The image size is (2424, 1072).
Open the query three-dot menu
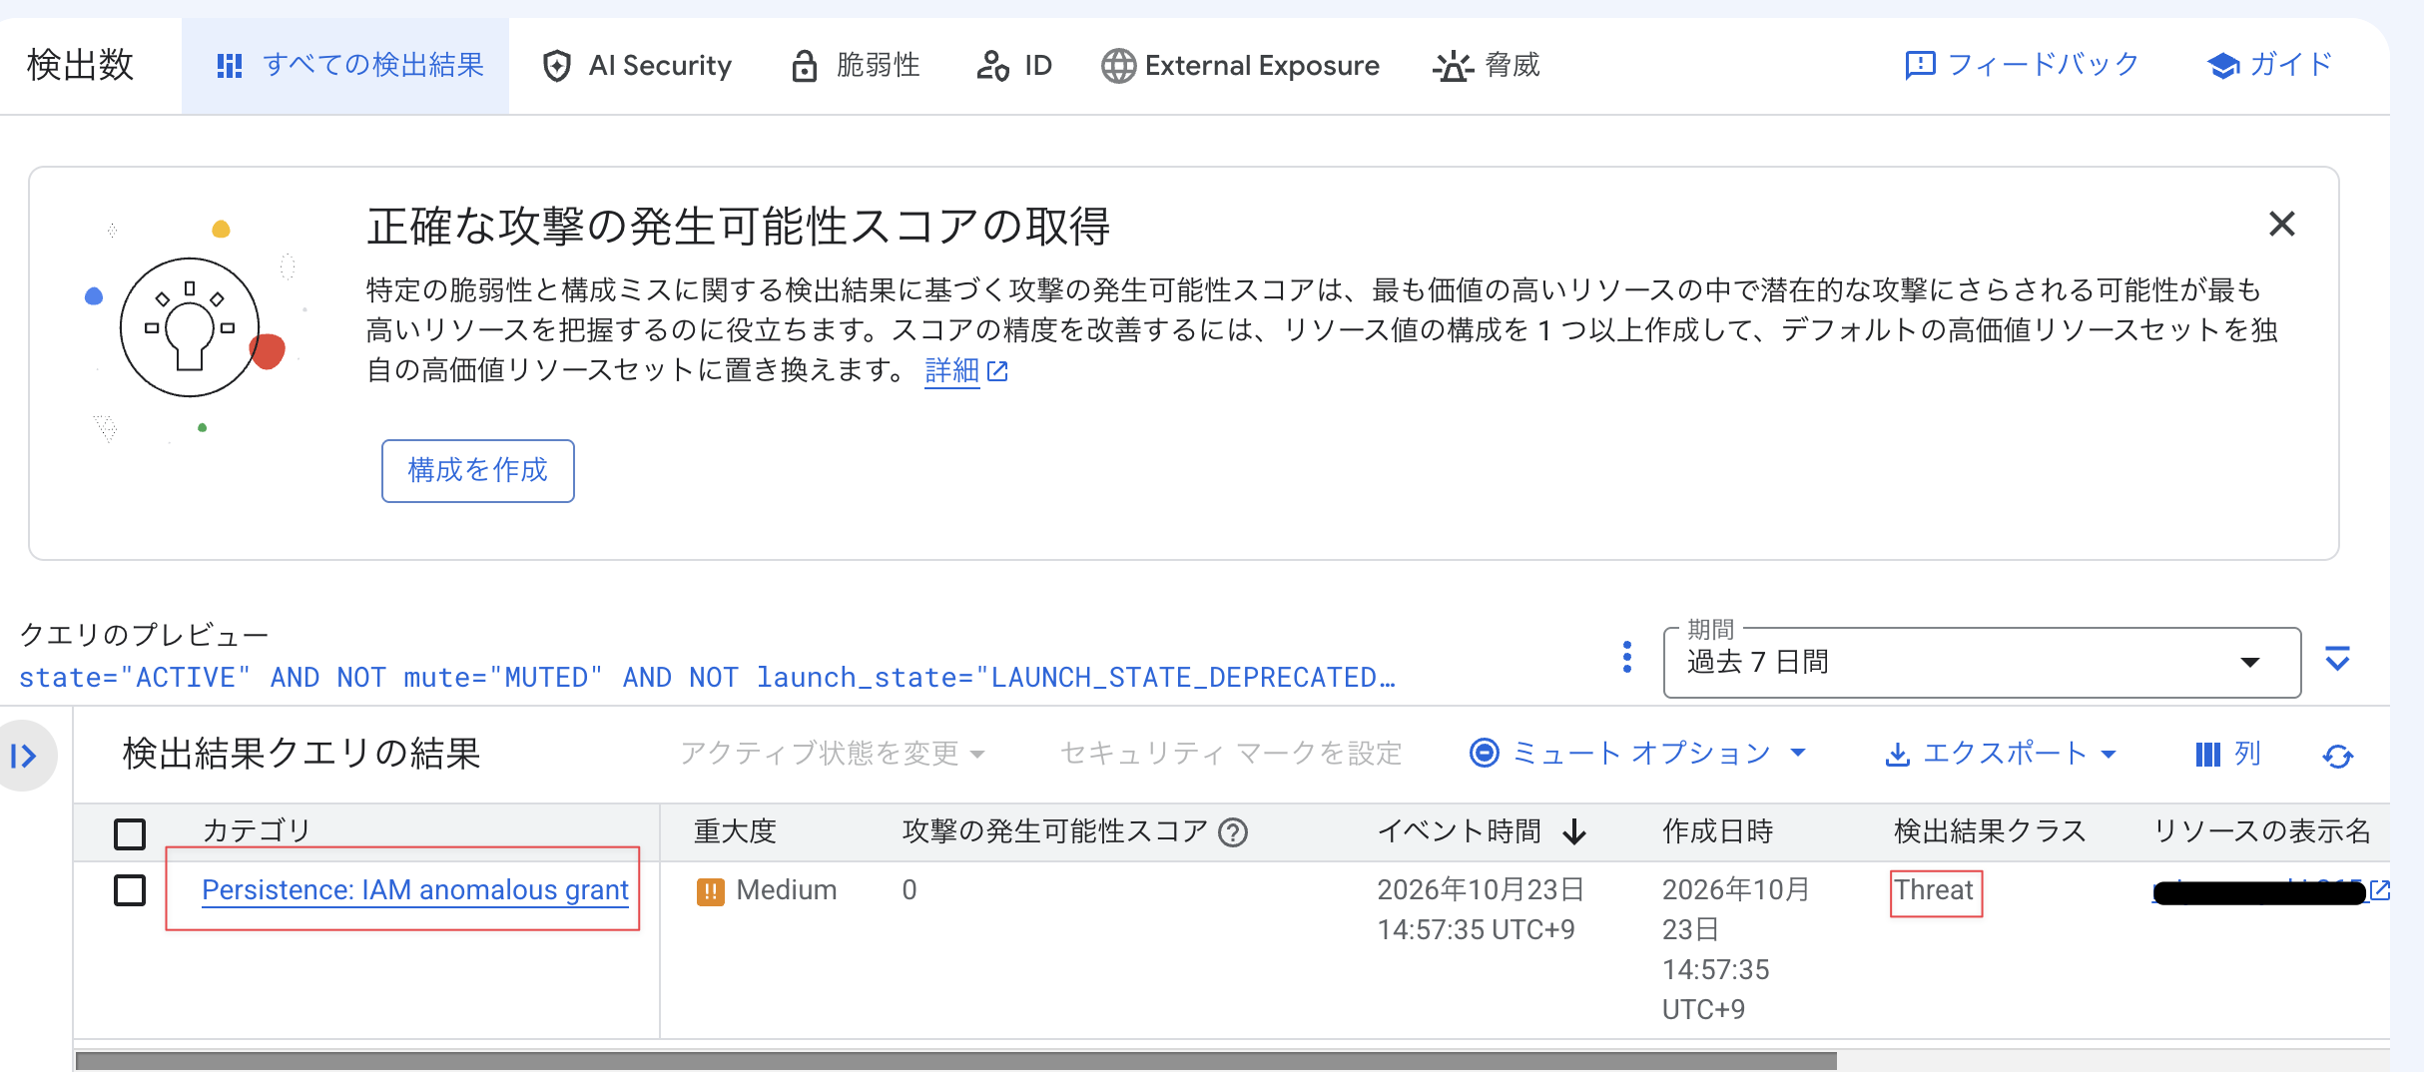coord(1626,657)
